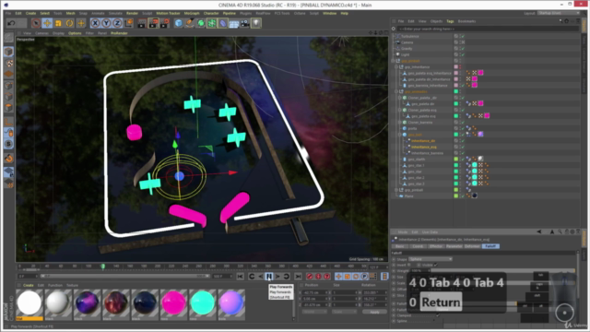Collapse the Cloner_paleta_dir object

pyautogui.click(x=400, y=98)
